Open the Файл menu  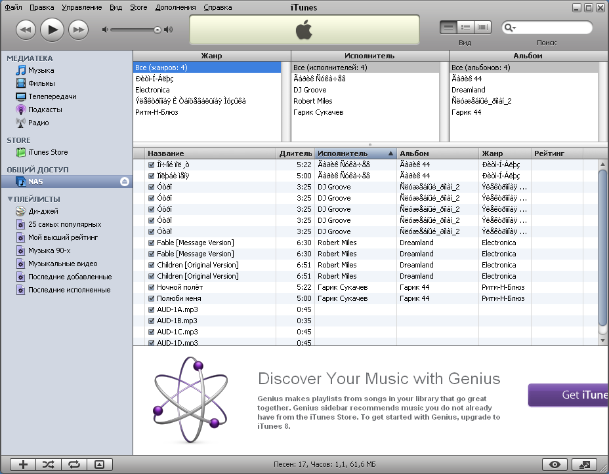[x=13, y=7]
